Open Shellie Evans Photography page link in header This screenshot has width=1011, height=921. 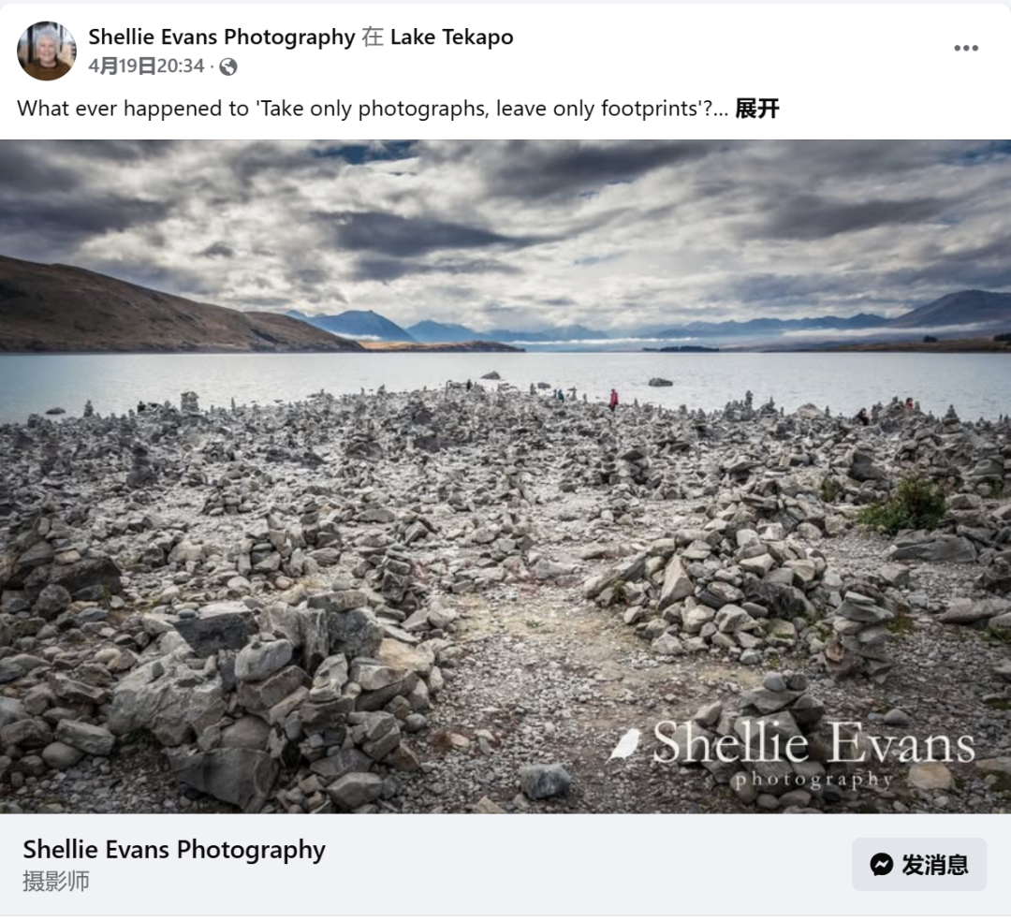pyautogui.click(x=222, y=37)
